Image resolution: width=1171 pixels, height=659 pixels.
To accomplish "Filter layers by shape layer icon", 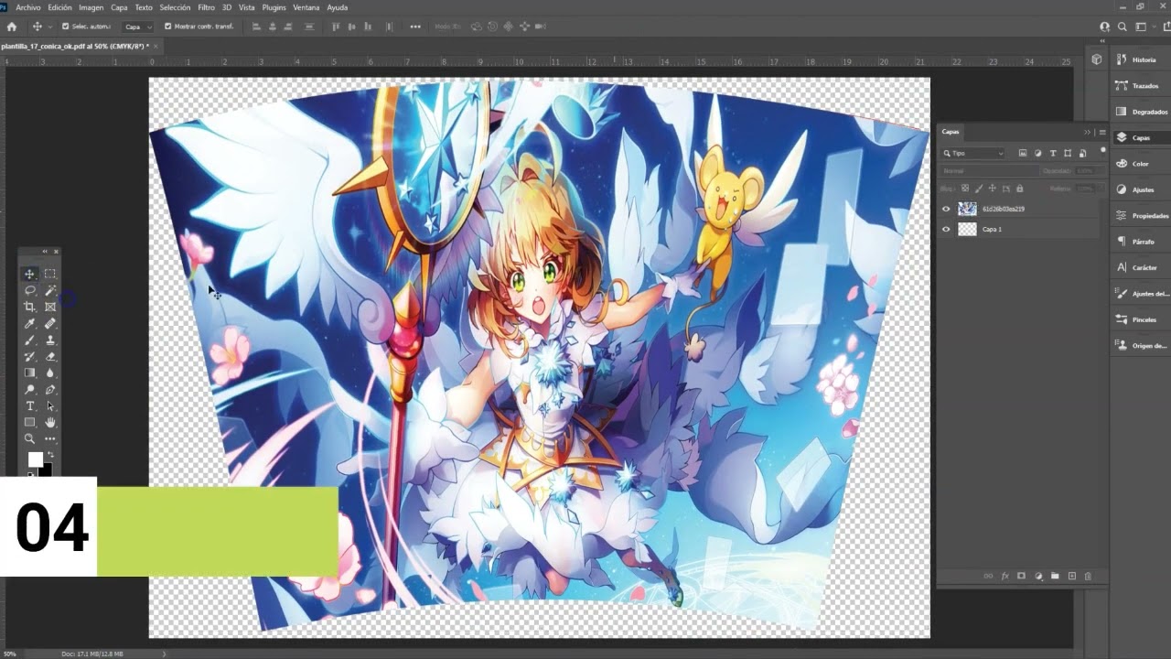I will point(1068,154).
